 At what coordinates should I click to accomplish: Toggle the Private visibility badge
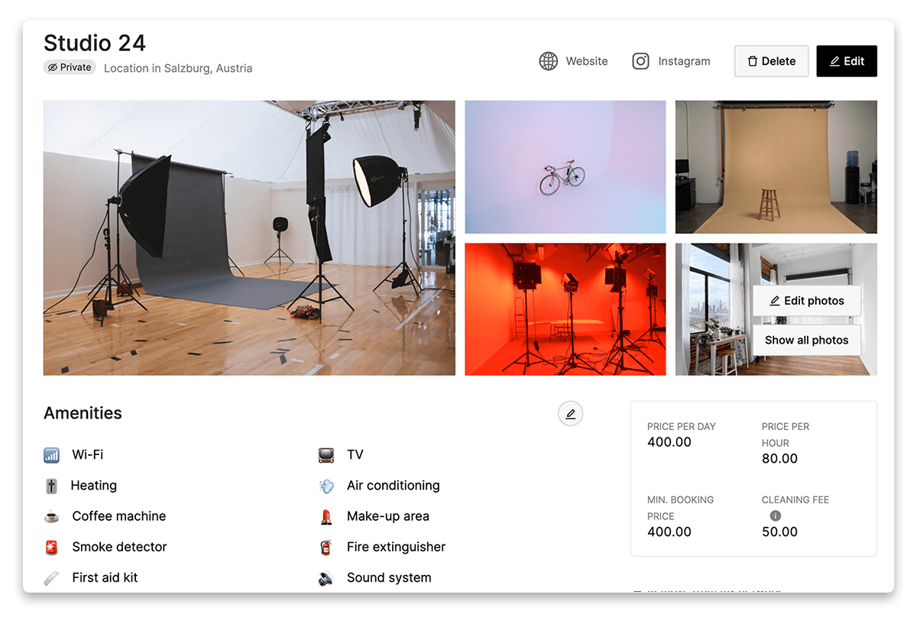tap(69, 67)
